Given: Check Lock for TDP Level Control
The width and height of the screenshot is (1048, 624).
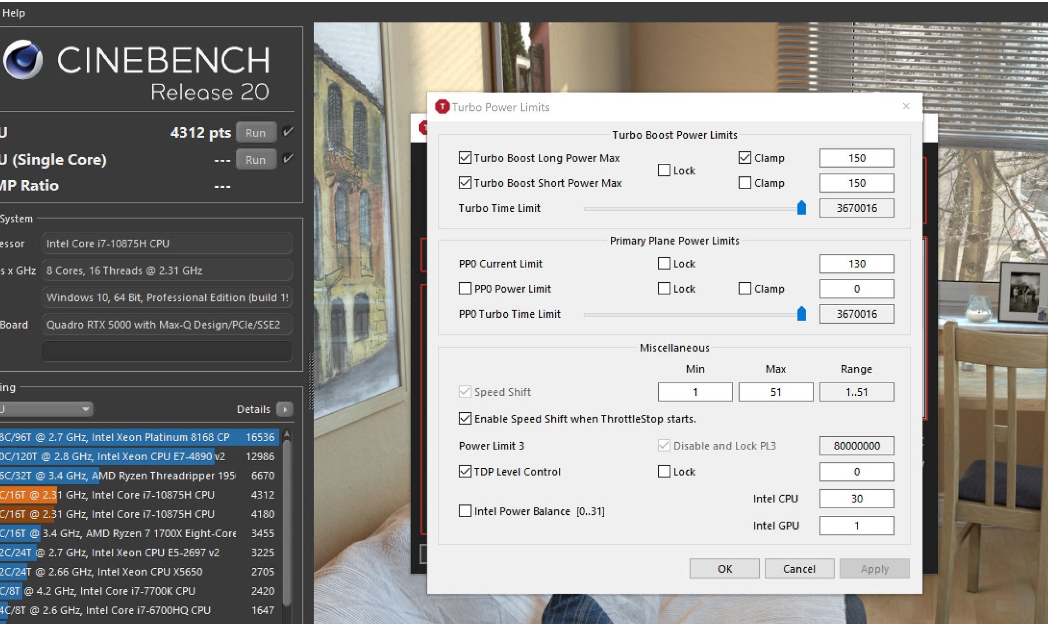Looking at the screenshot, I should point(664,471).
